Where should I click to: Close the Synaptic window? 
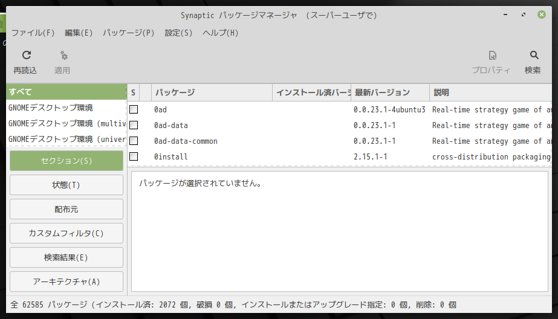point(542,14)
